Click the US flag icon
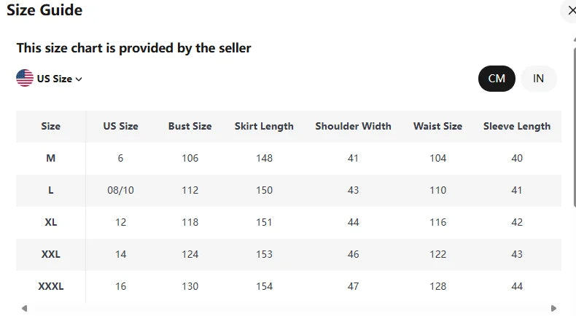The image size is (576, 316). 25,78
